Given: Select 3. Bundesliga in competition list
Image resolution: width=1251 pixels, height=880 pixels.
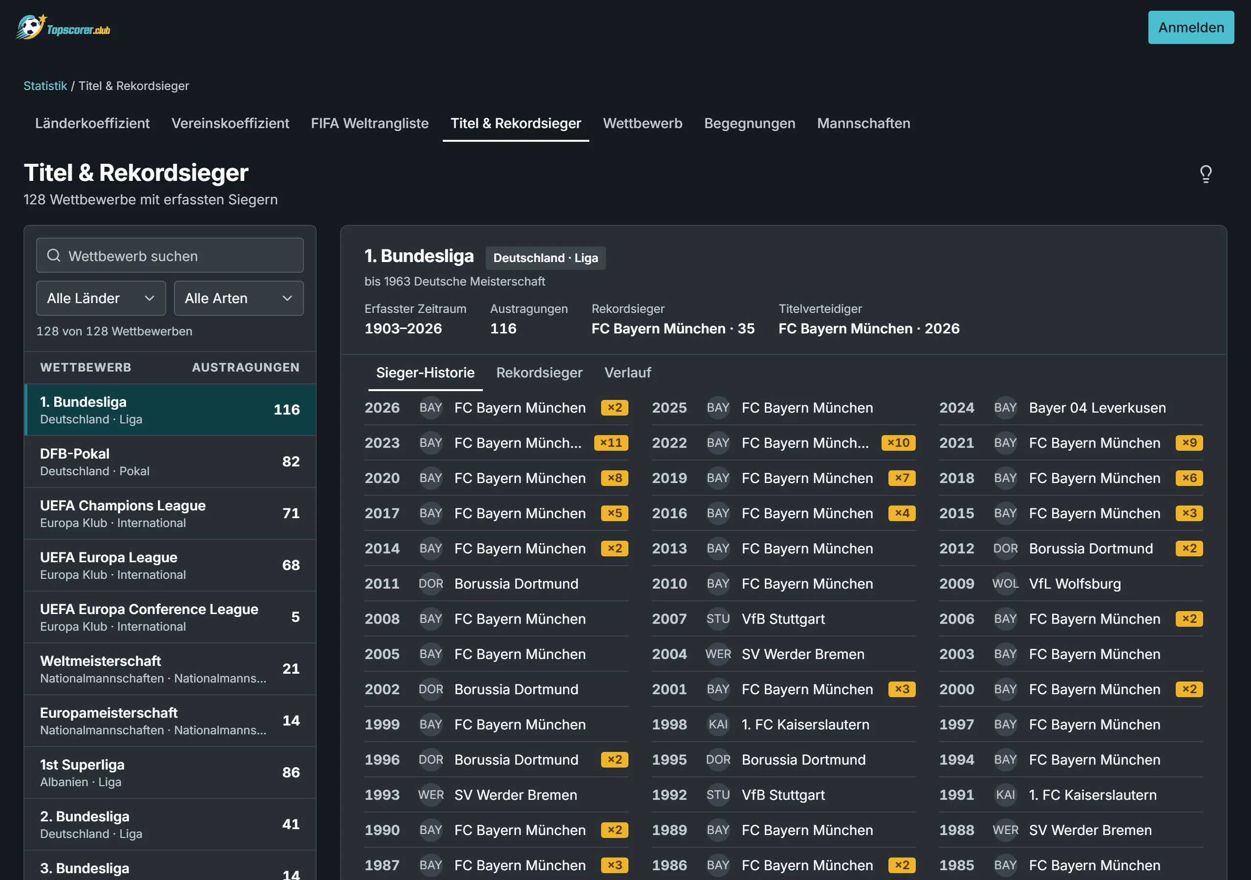Looking at the screenshot, I should pos(170,866).
